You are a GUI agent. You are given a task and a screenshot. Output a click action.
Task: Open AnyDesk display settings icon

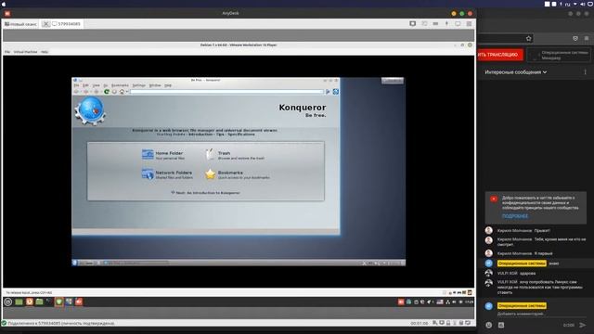point(458,23)
